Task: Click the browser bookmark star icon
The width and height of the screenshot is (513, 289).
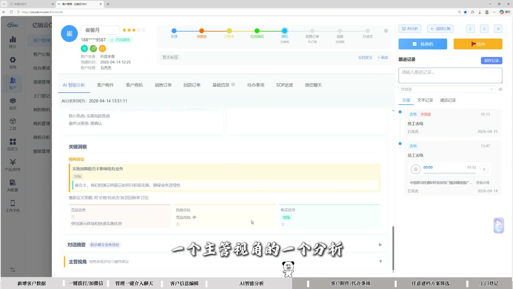Action: [x=466, y=12]
